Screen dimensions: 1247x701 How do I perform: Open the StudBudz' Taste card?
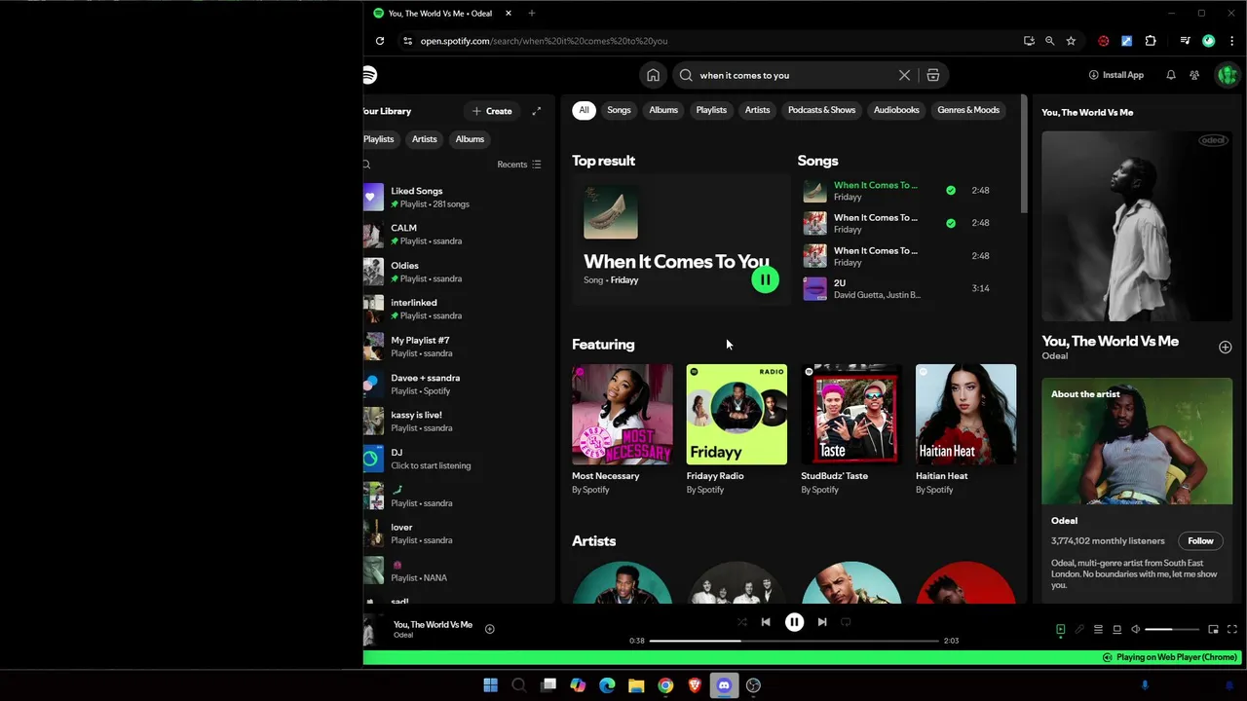[851, 429]
